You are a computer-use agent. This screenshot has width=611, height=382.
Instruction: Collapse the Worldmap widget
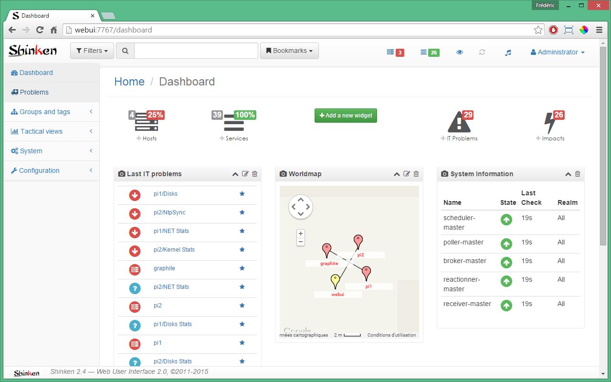click(x=397, y=174)
